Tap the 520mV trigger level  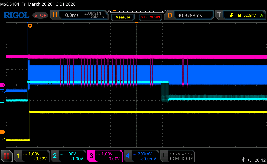tap(250, 15)
